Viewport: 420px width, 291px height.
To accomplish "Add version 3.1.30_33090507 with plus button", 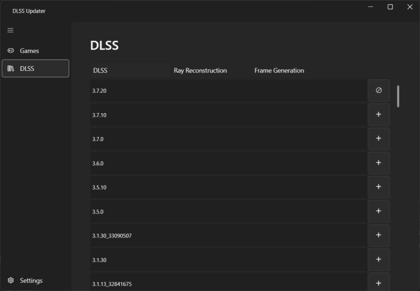I will (378, 235).
